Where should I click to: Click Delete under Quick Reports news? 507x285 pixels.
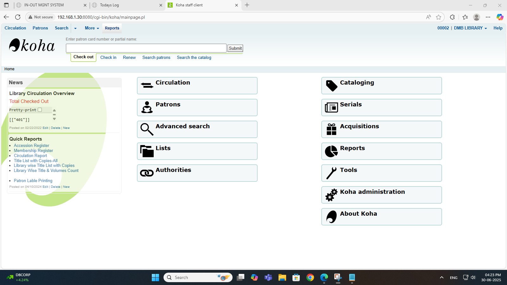[55, 187]
